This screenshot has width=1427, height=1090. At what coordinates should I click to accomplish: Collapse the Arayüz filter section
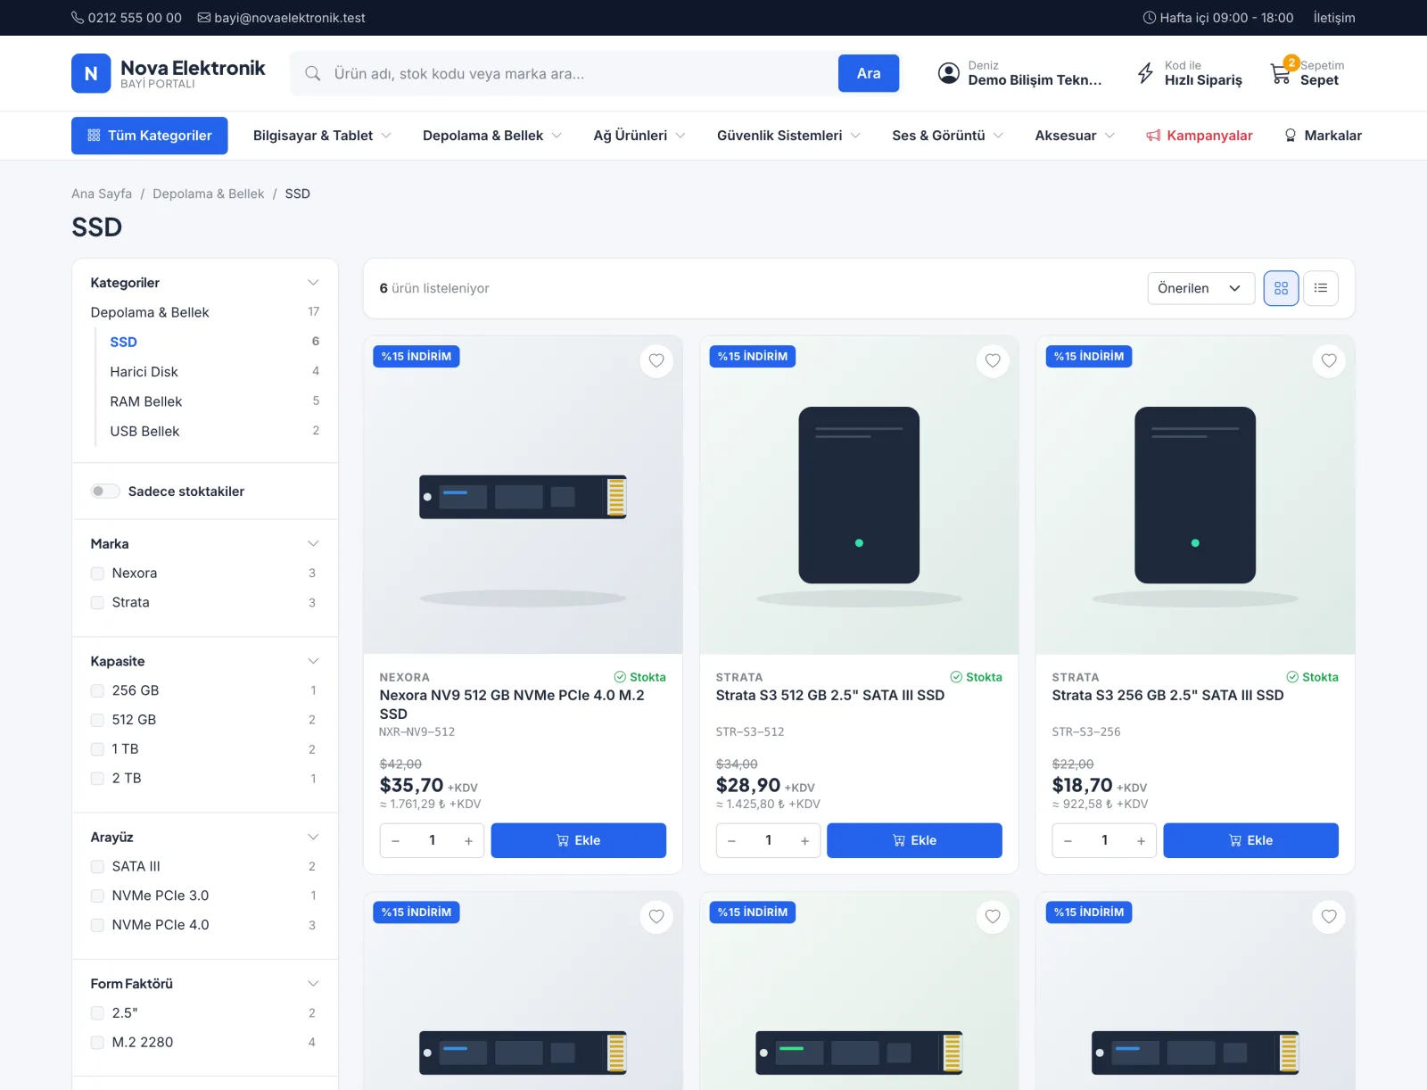tap(313, 837)
